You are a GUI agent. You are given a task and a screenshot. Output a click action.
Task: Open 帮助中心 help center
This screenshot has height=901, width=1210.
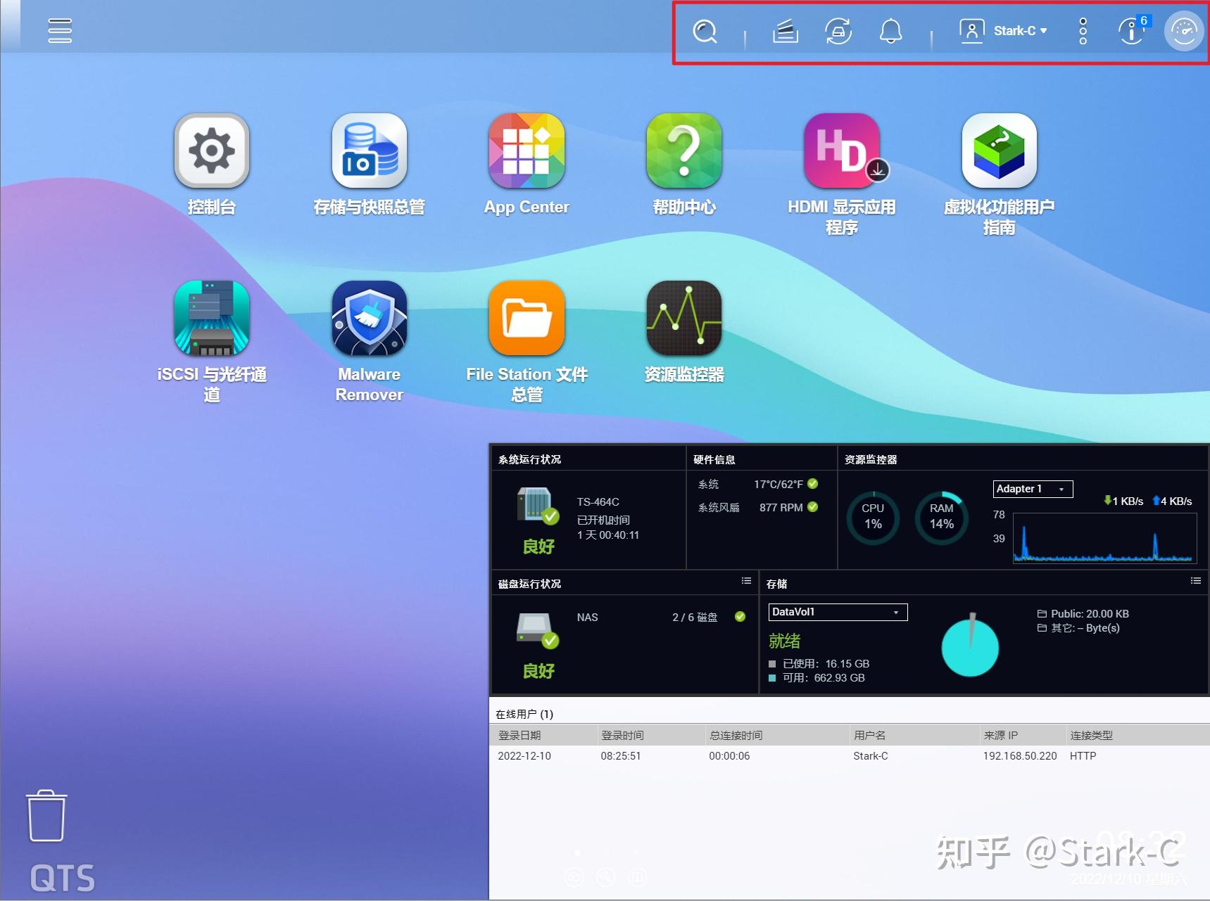pyautogui.click(x=683, y=151)
